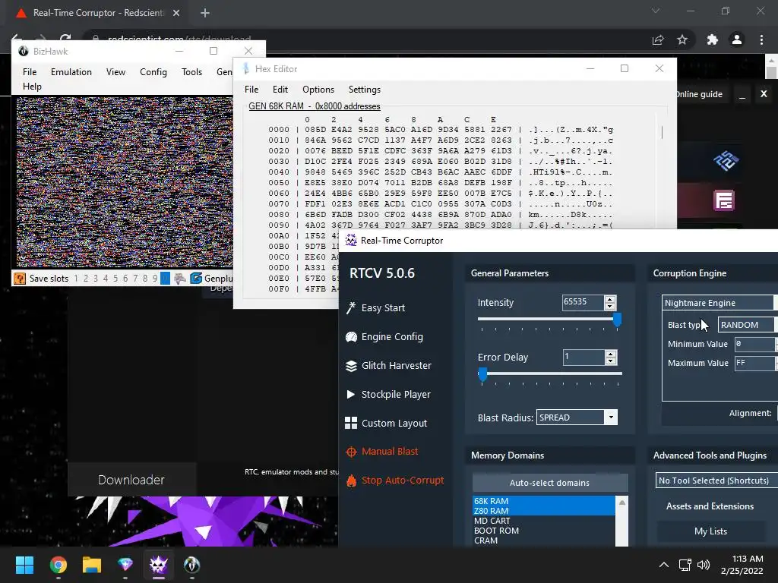Open Custom Layout in RTCV
The height and width of the screenshot is (583, 778).
point(386,424)
